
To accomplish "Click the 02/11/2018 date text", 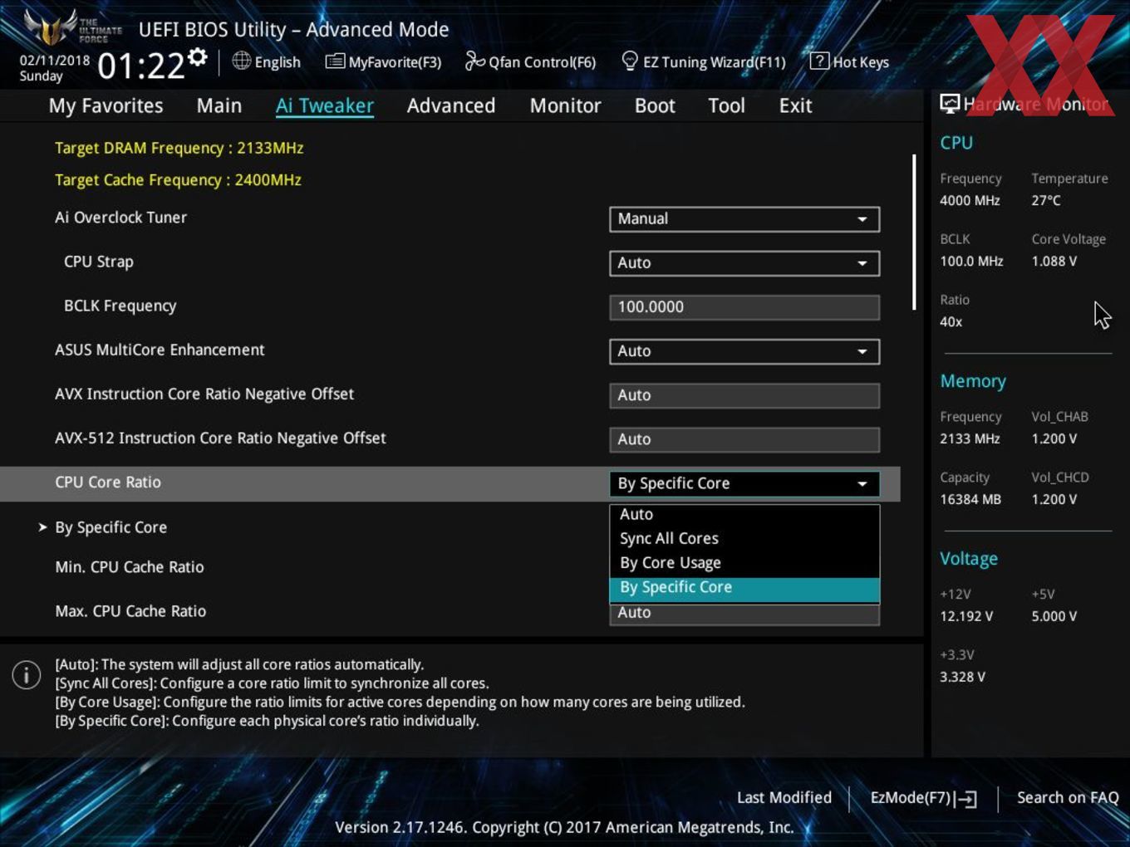I will (55, 60).
